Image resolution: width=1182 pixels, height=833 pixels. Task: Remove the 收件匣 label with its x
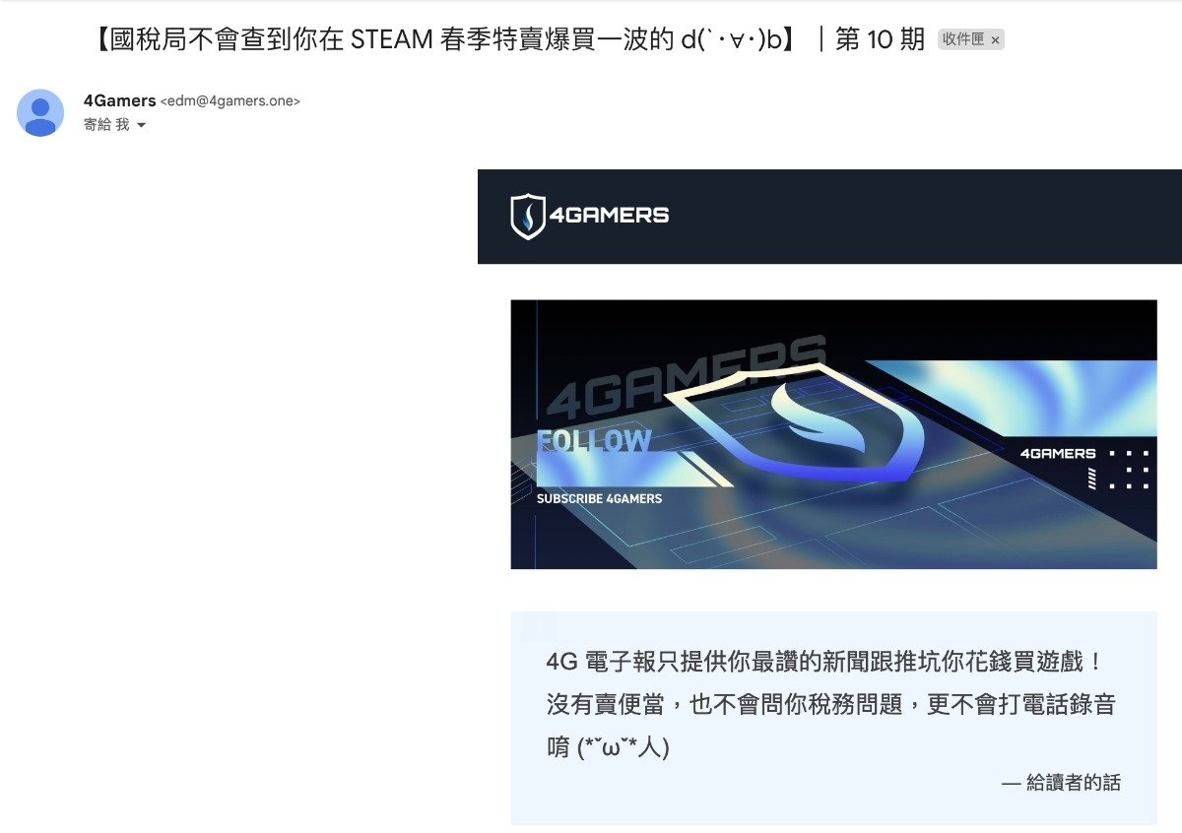pos(995,40)
